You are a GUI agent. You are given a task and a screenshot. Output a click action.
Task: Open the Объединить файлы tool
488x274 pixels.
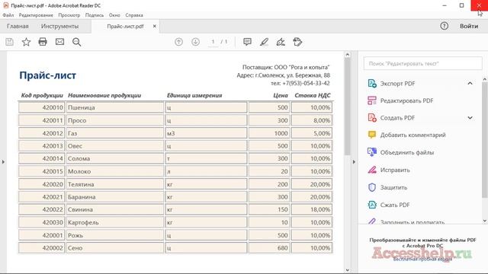pyautogui.click(x=401, y=152)
